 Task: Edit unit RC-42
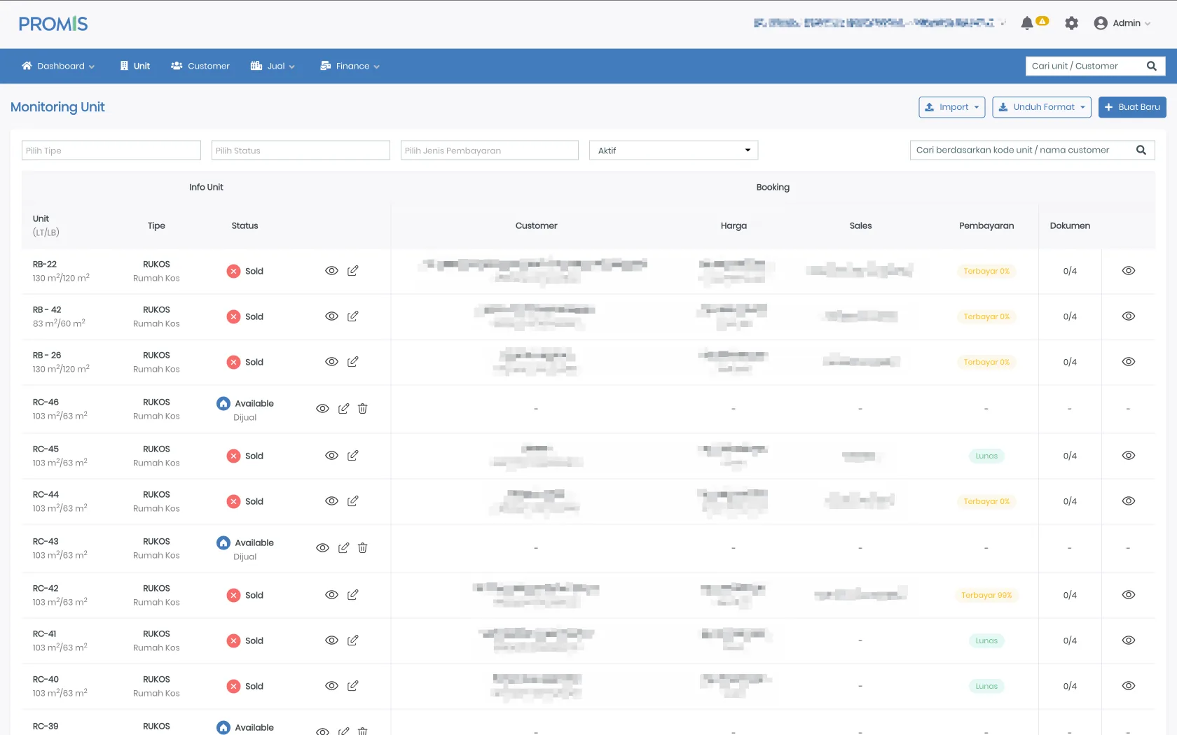tap(353, 595)
